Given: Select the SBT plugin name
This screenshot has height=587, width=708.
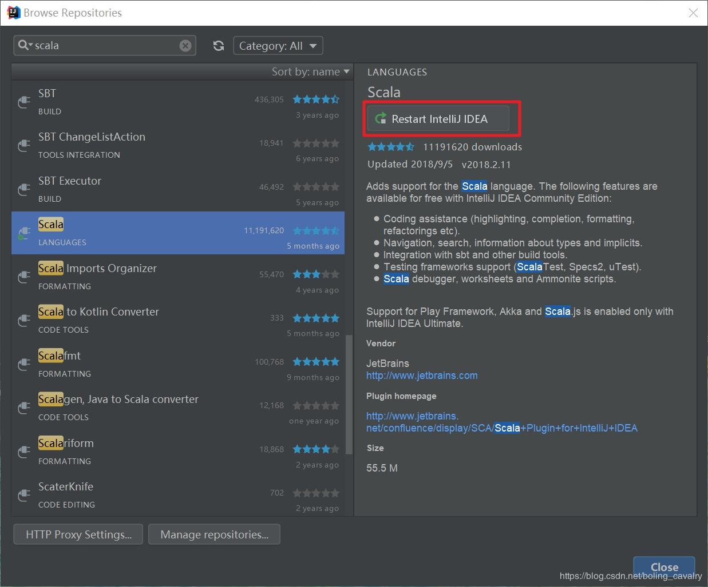Looking at the screenshot, I should (47, 93).
